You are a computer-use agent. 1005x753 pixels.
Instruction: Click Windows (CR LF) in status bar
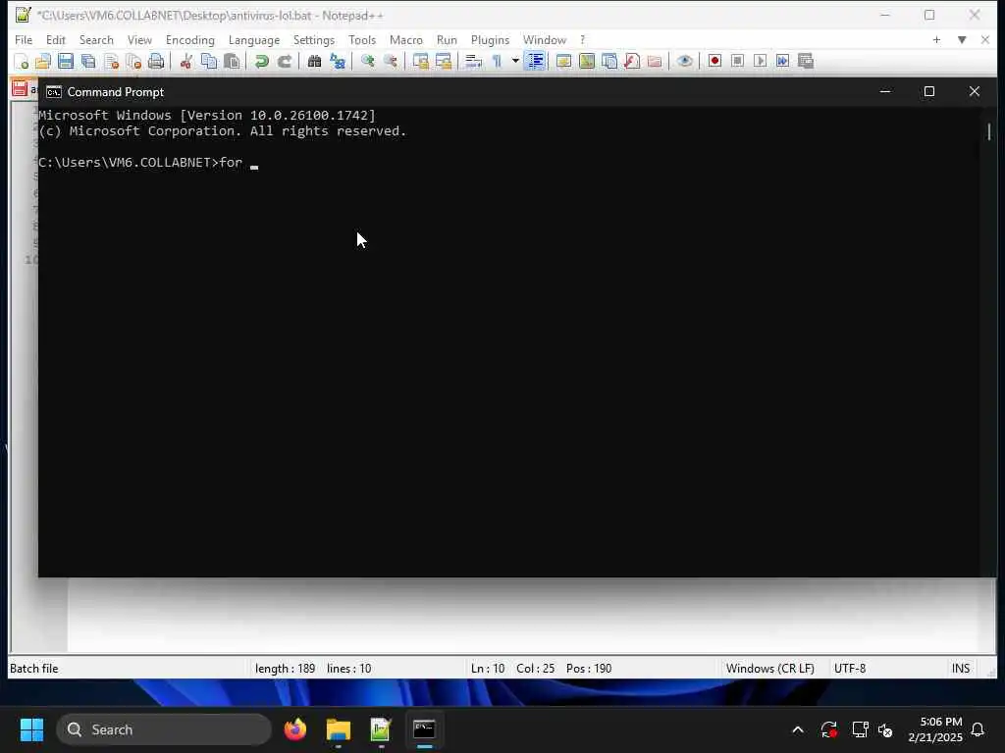[769, 669]
